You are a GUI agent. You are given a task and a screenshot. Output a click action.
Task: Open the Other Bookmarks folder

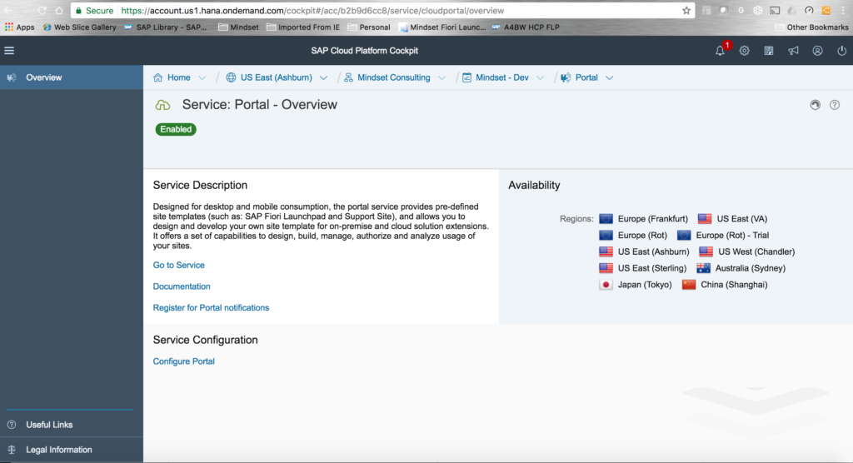click(811, 27)
